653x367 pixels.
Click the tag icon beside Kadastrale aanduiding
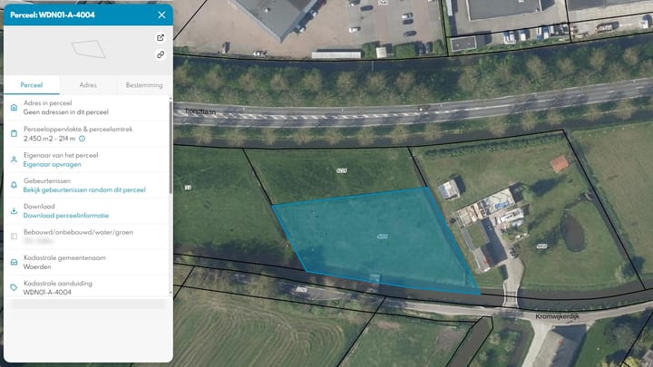point(14,288)
